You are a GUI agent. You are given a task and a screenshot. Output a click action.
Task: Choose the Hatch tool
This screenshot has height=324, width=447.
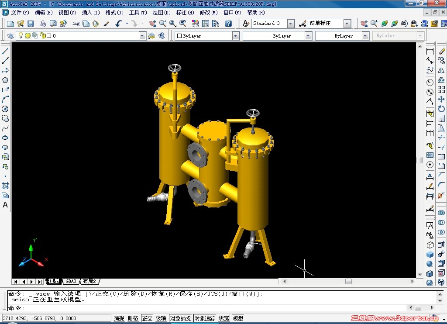point(5,186)
